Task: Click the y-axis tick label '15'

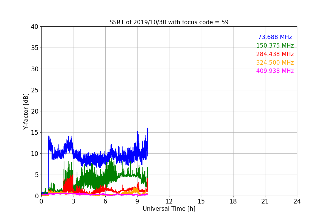Action: coord(35,133)
